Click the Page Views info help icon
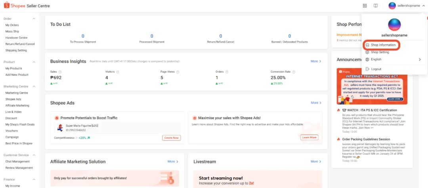428x188 pixels. 178,72
